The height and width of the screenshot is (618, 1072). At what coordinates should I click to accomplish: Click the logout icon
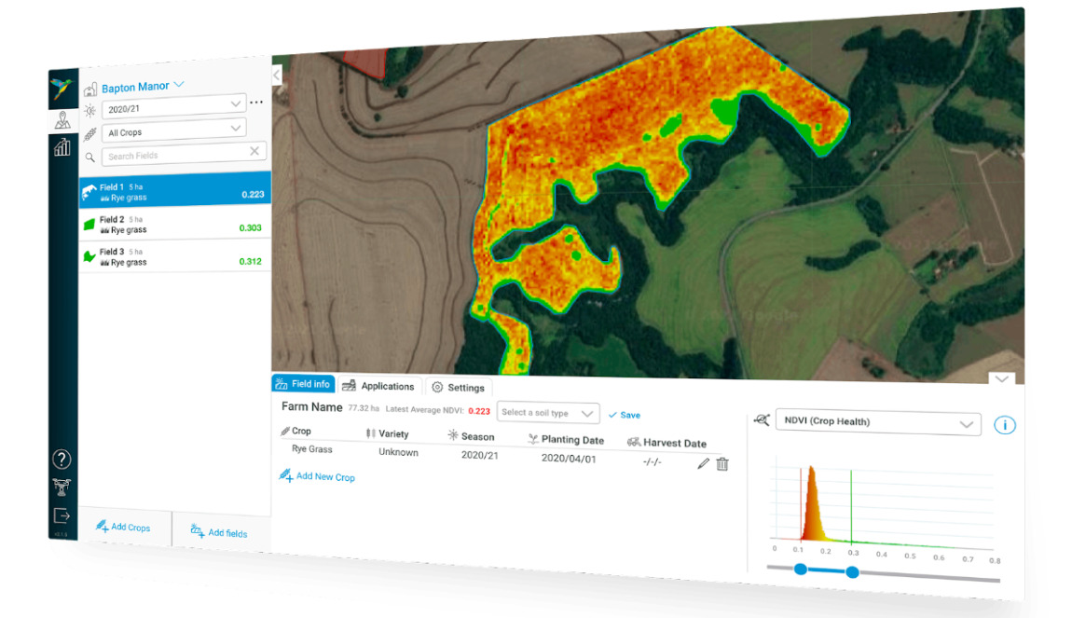point(62,515)
